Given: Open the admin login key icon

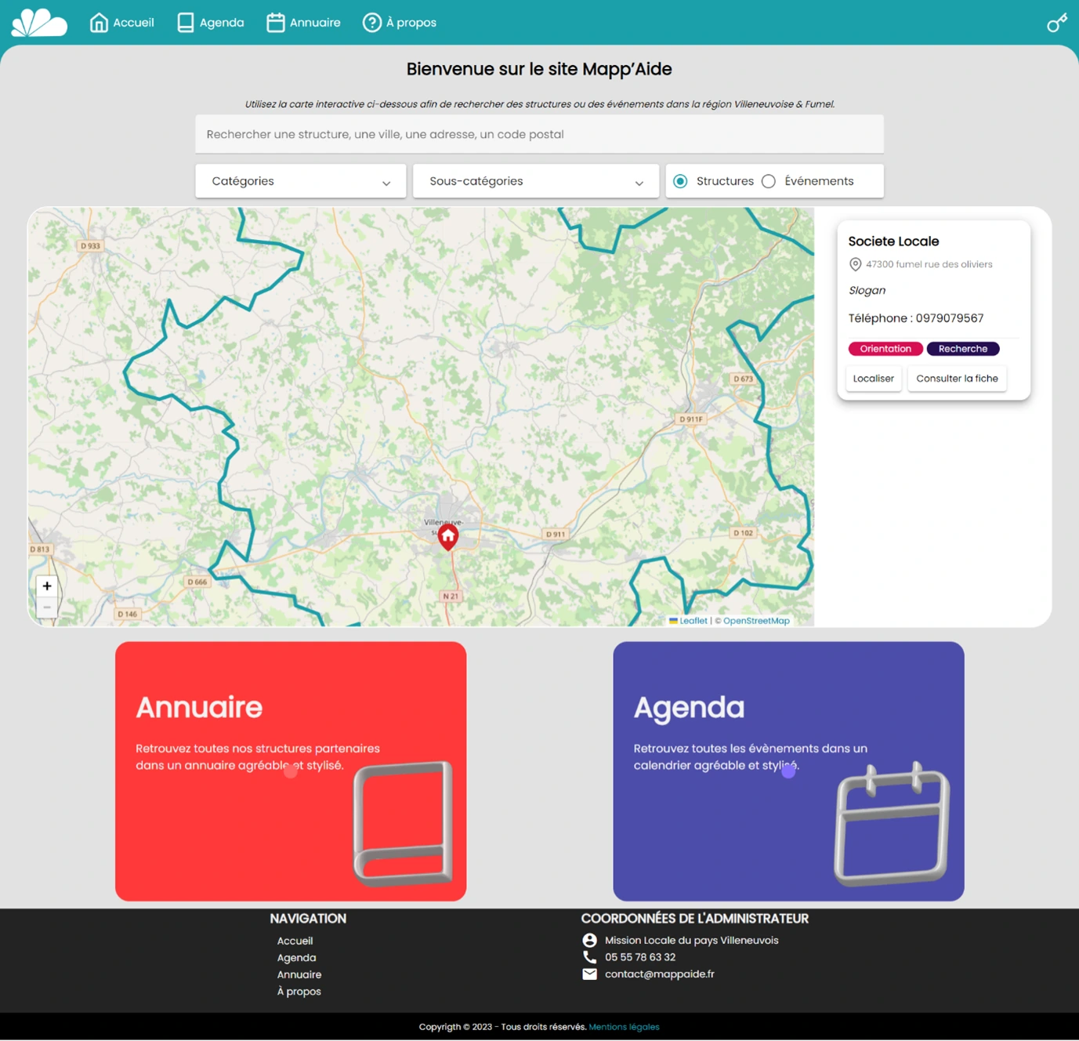Looking at the screenshot, I should [x=1056, y=23].
